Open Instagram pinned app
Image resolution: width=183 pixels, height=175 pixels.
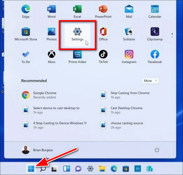(129, 57)
